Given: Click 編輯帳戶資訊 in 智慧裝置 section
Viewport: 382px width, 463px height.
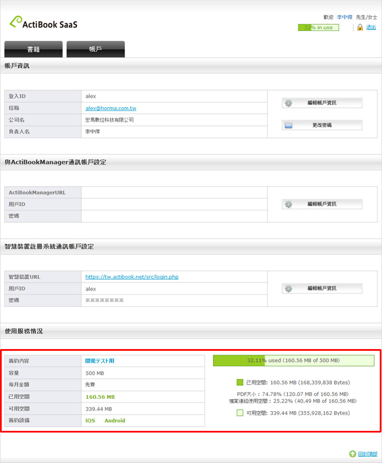Looking at the screenshot, I should (322, 289).
